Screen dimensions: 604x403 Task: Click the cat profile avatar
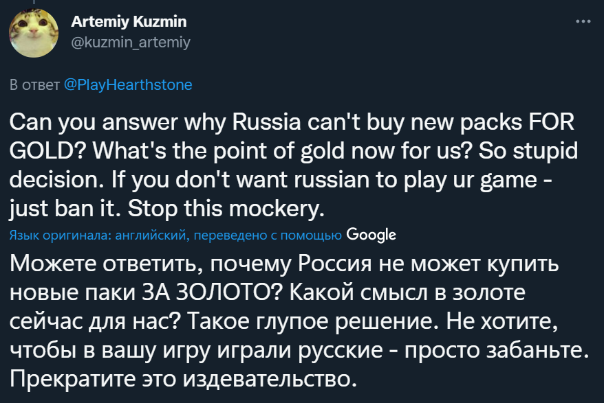(x=34, y=34)
